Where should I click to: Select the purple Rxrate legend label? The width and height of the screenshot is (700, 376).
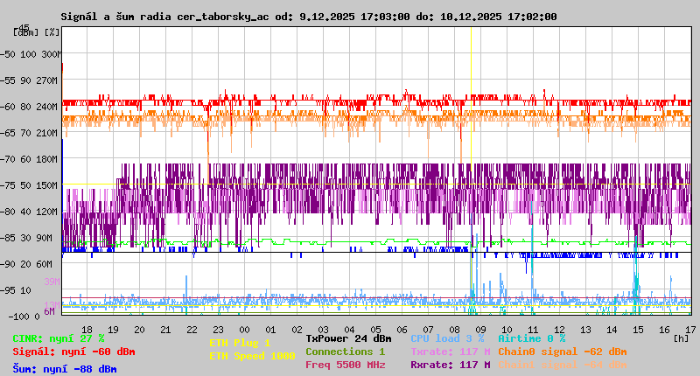tap(450, 365)
